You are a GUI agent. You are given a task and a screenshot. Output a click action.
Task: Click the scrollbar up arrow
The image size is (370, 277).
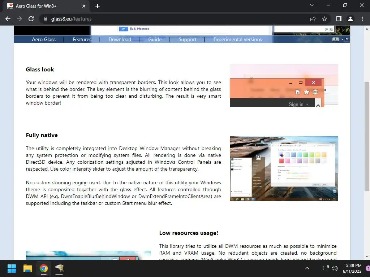pyautogui.click(x=367, y=29)
